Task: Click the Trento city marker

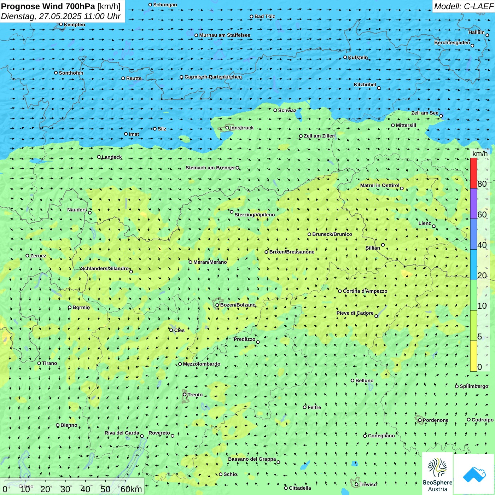Action: [x=185, y=395]
